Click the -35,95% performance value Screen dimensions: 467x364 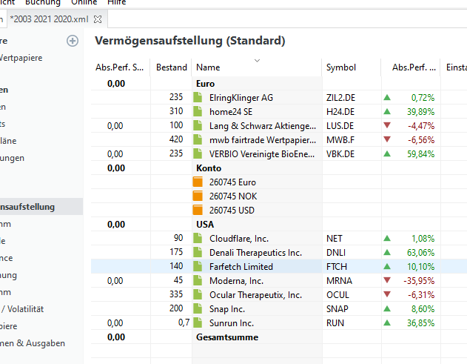pyautogui.click(x=419, y=281)
